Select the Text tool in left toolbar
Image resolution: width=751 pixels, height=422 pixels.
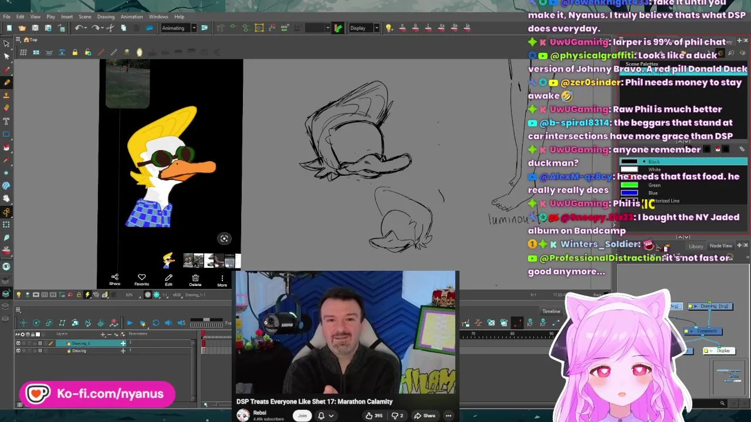pos(6,121)
